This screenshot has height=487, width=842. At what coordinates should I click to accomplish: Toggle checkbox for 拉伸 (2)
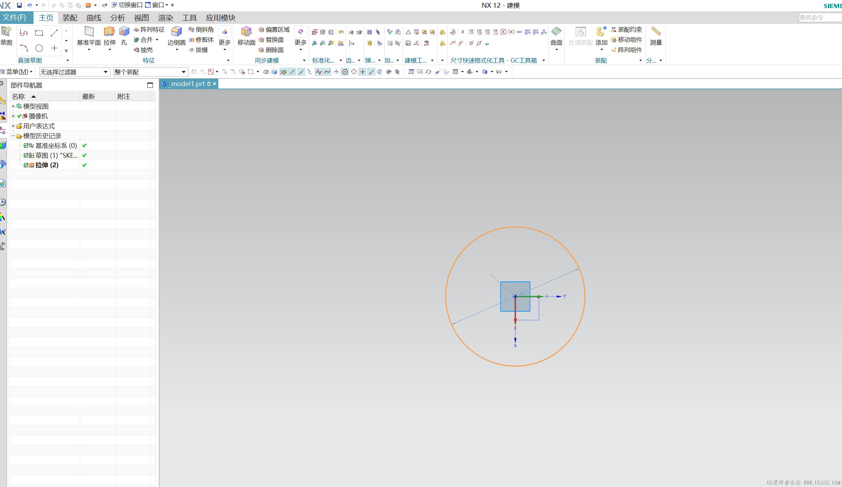pyautogui.click(x=26, y=165)
